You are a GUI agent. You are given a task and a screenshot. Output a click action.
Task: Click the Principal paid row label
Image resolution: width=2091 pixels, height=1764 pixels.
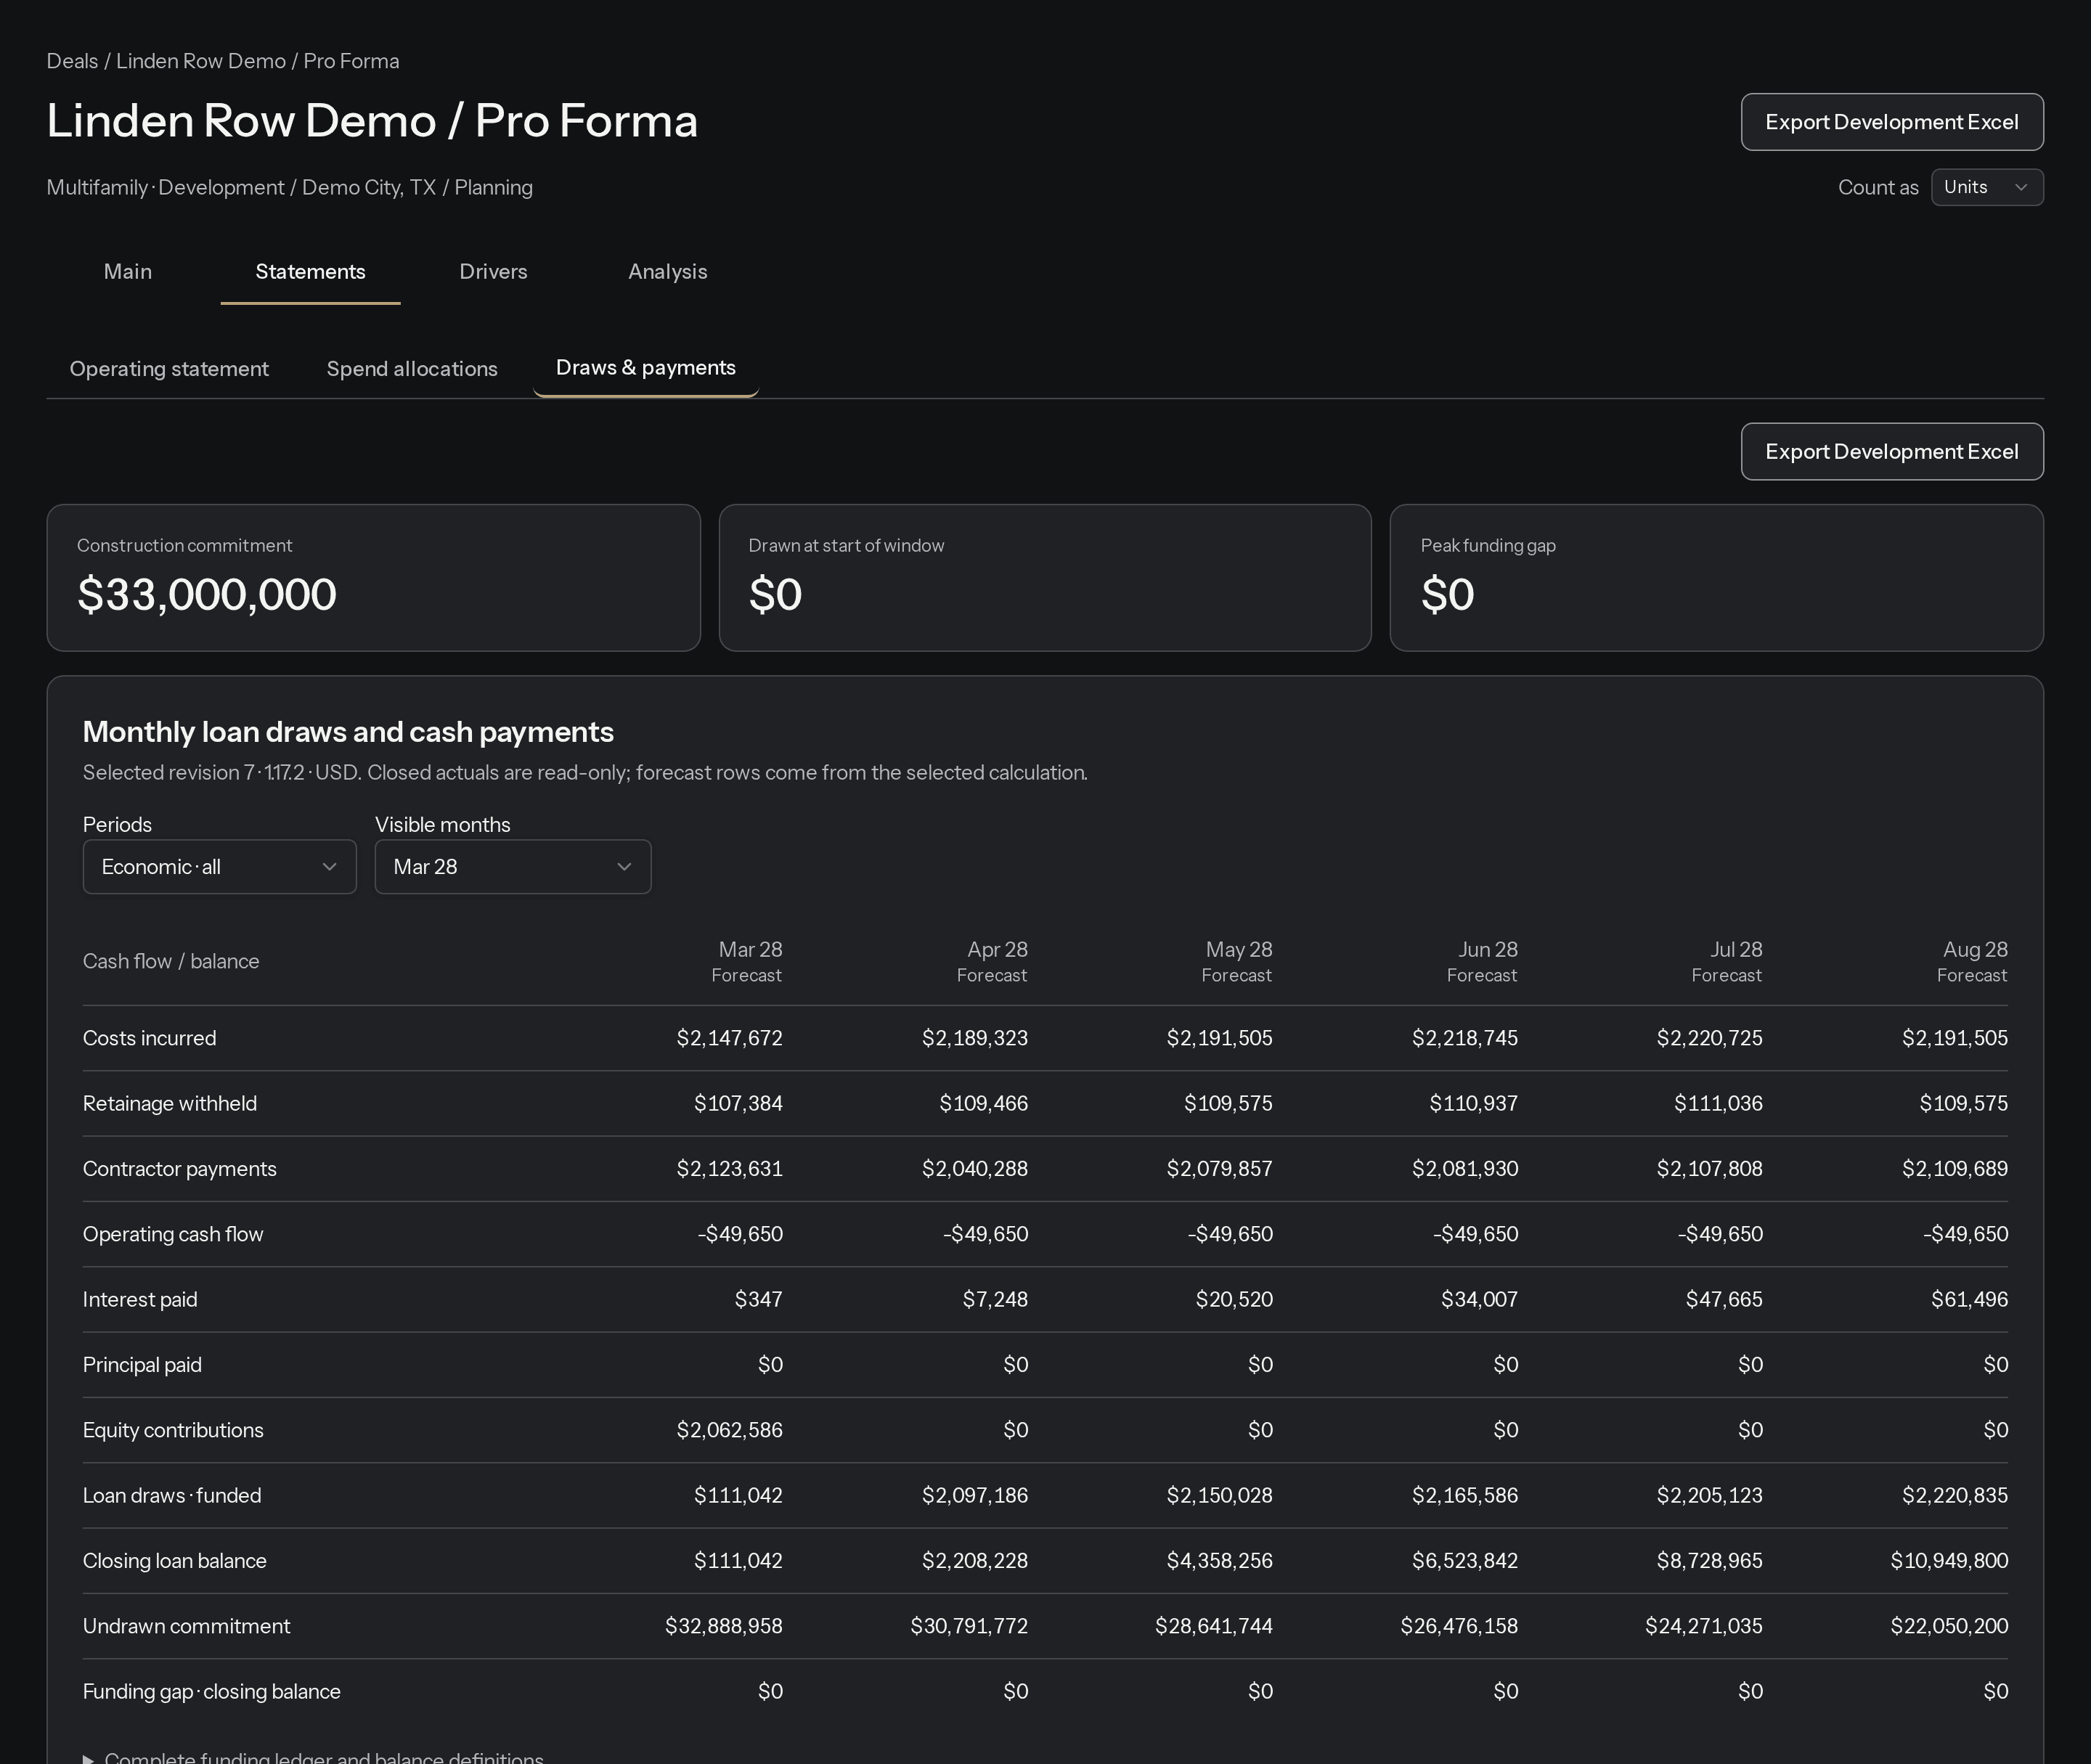coord(142,1365)
